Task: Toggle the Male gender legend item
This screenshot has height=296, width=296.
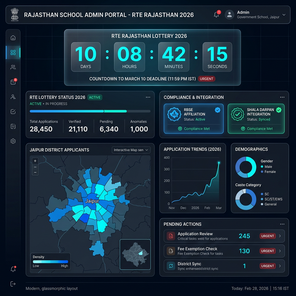Action: (267, 166)
